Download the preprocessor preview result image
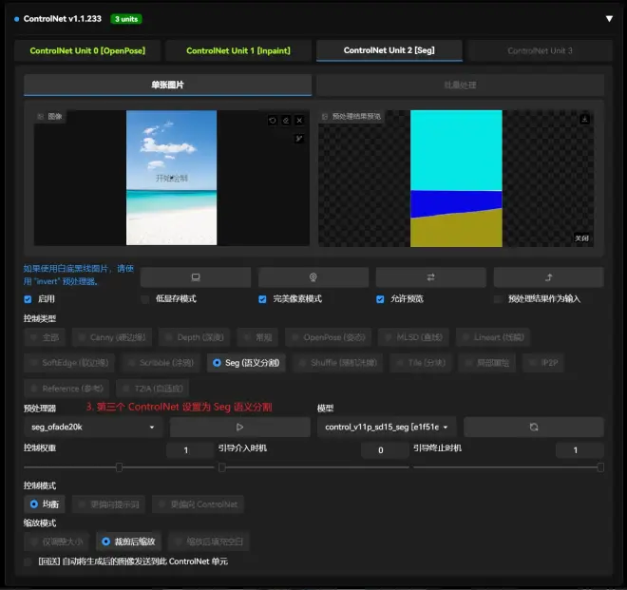627x590 pixels. pyautogui.click(x=585, y=119)
